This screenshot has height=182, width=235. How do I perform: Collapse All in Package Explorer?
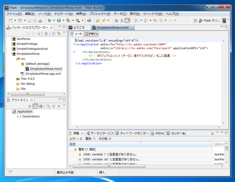[x=54, y=34]
